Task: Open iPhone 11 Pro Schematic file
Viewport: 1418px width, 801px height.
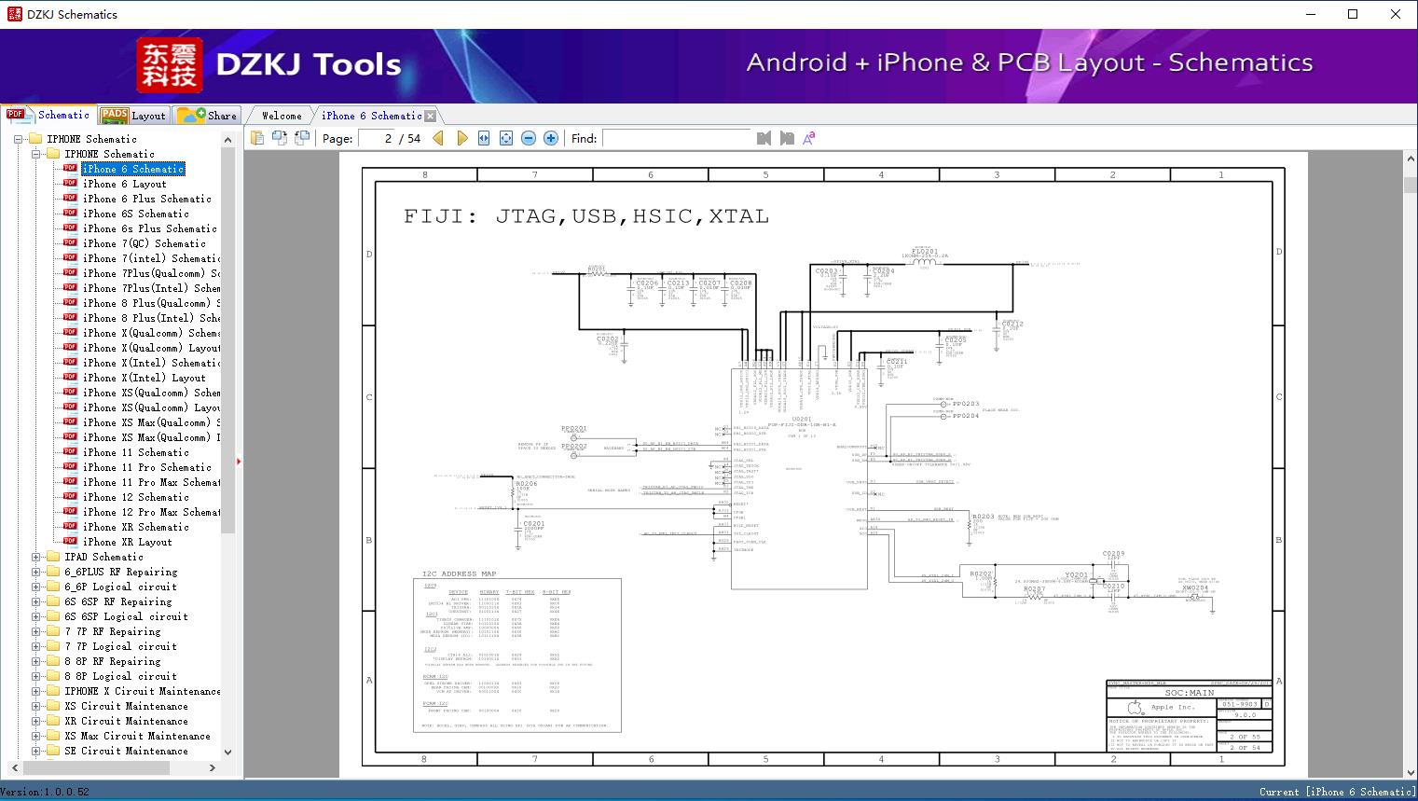Action: (147, 467)
